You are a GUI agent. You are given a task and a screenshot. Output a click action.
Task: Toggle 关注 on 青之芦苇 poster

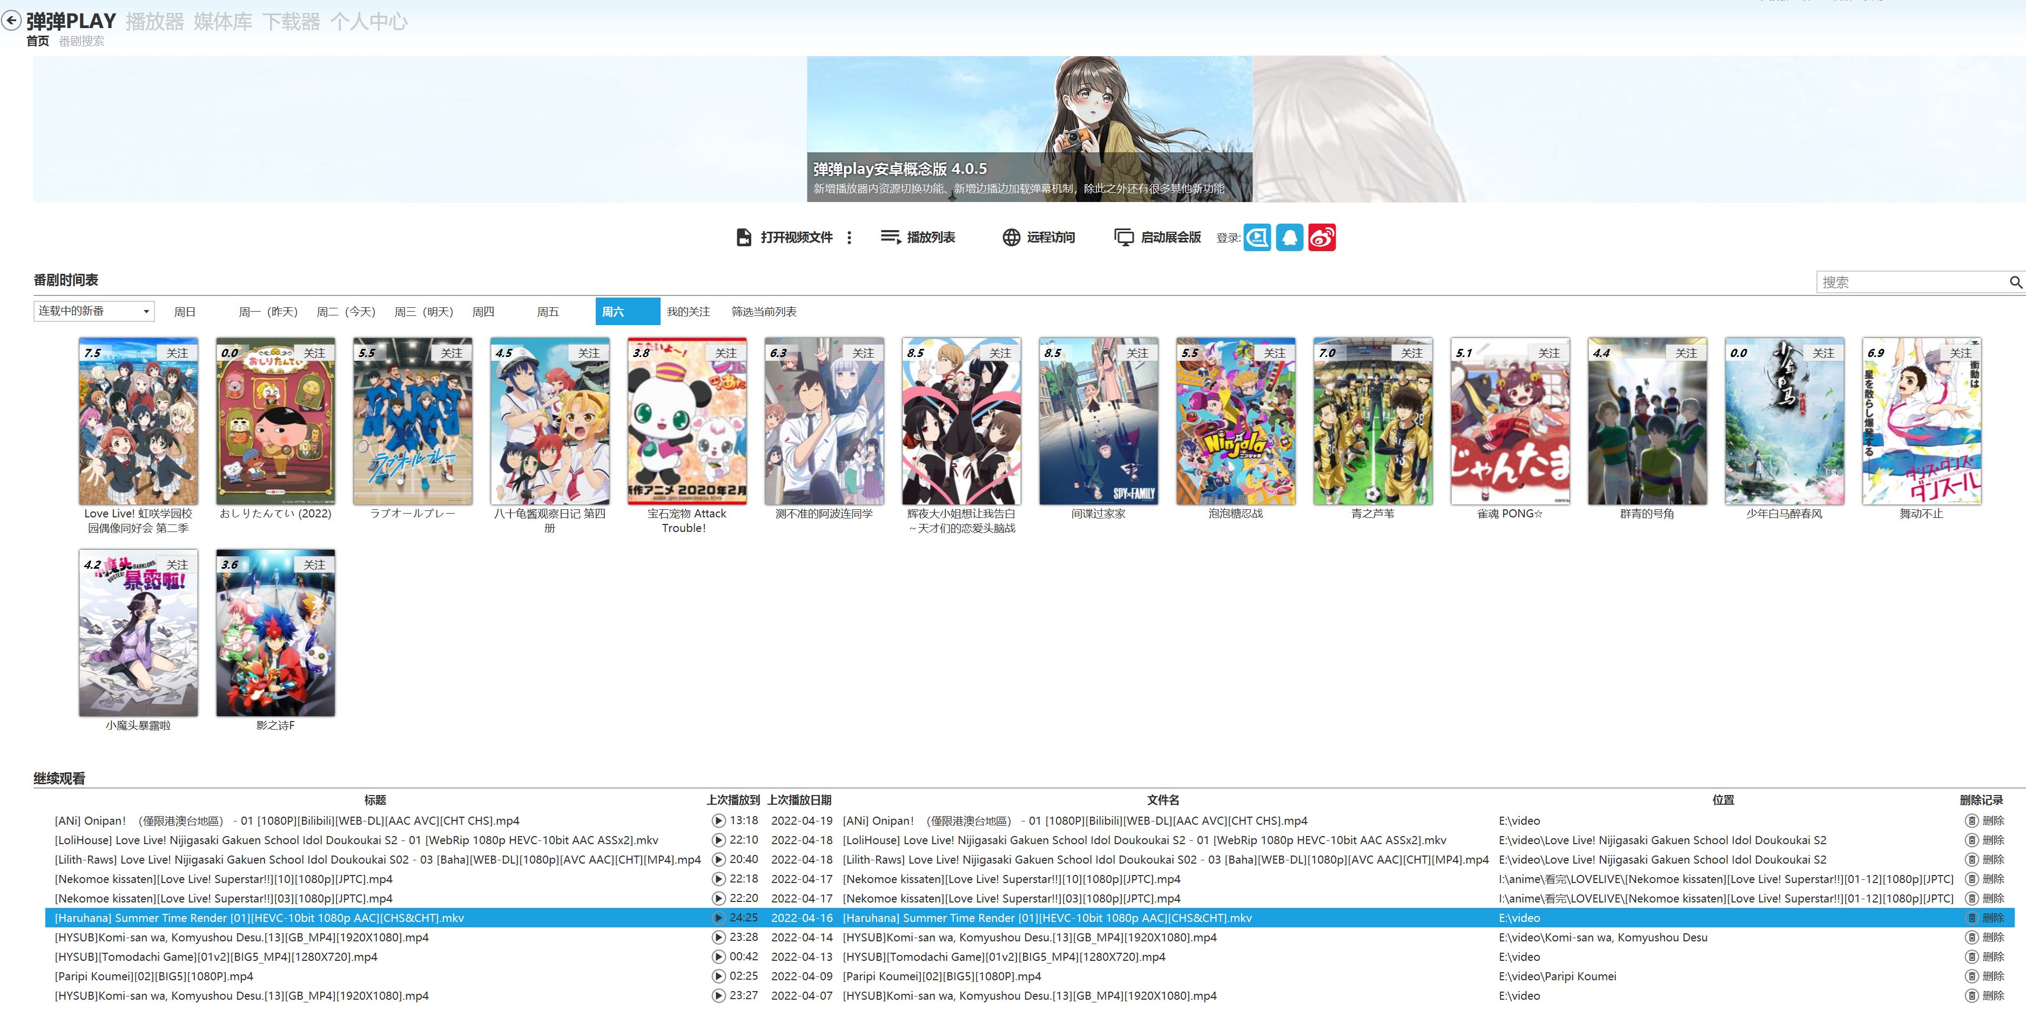click(x=1412, y=352)
